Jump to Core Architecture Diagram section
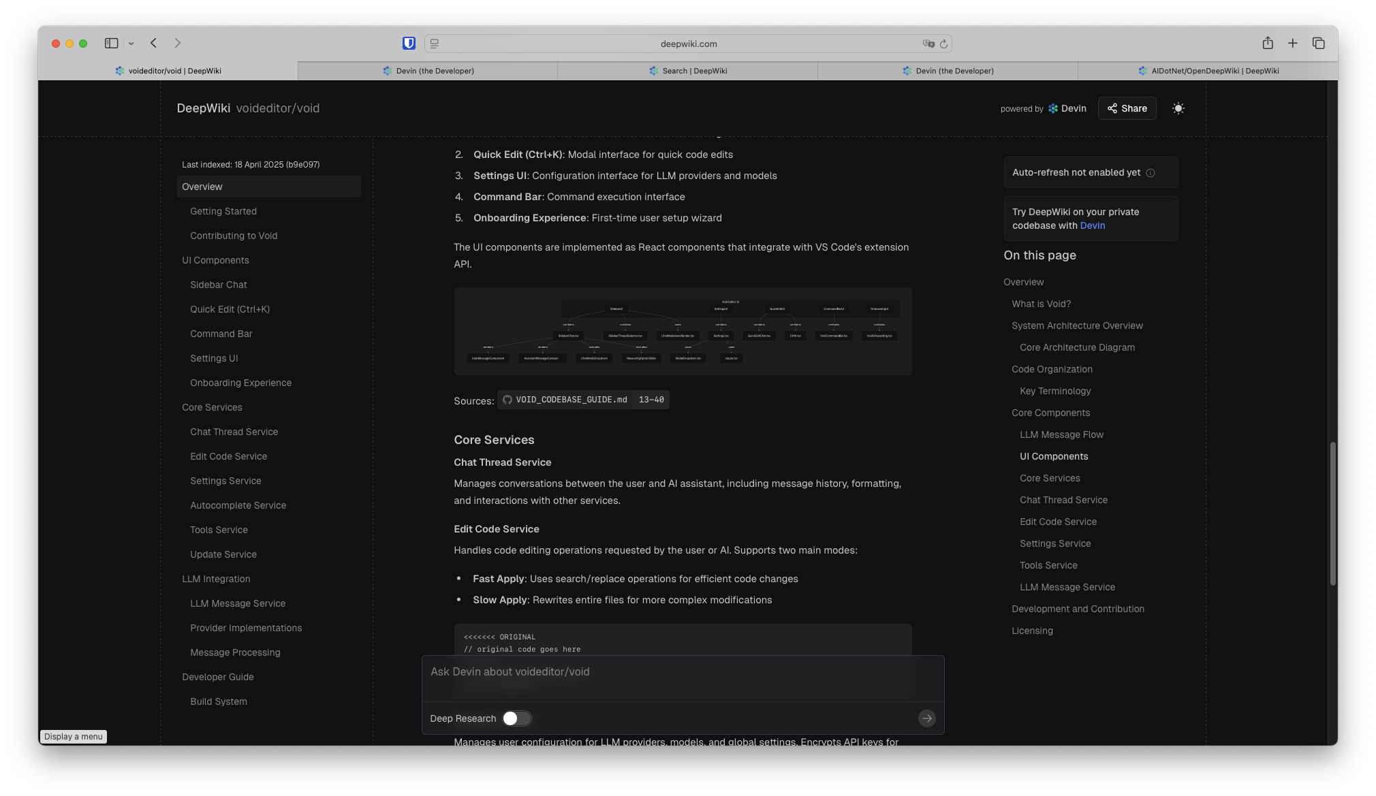Image resolution: width=1376 pixels, height=796 pixels. 1077,347
